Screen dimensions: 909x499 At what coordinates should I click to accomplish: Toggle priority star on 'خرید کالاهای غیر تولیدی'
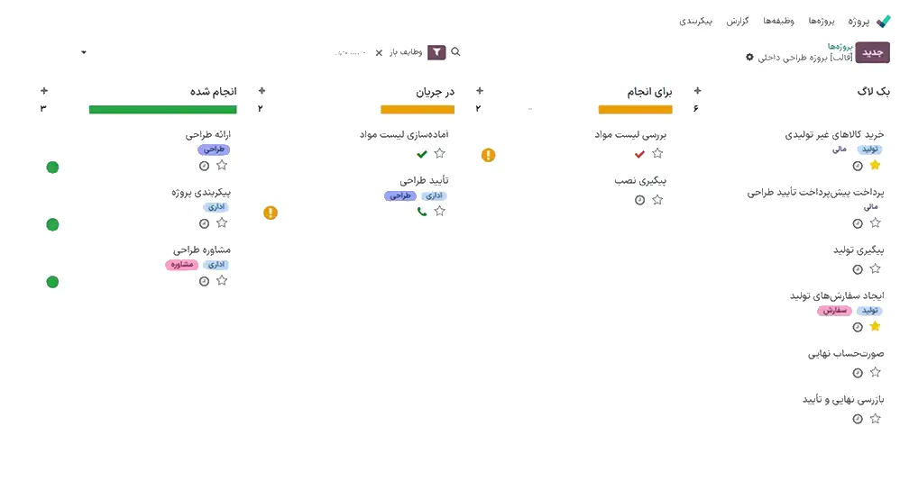pos(875,166)
